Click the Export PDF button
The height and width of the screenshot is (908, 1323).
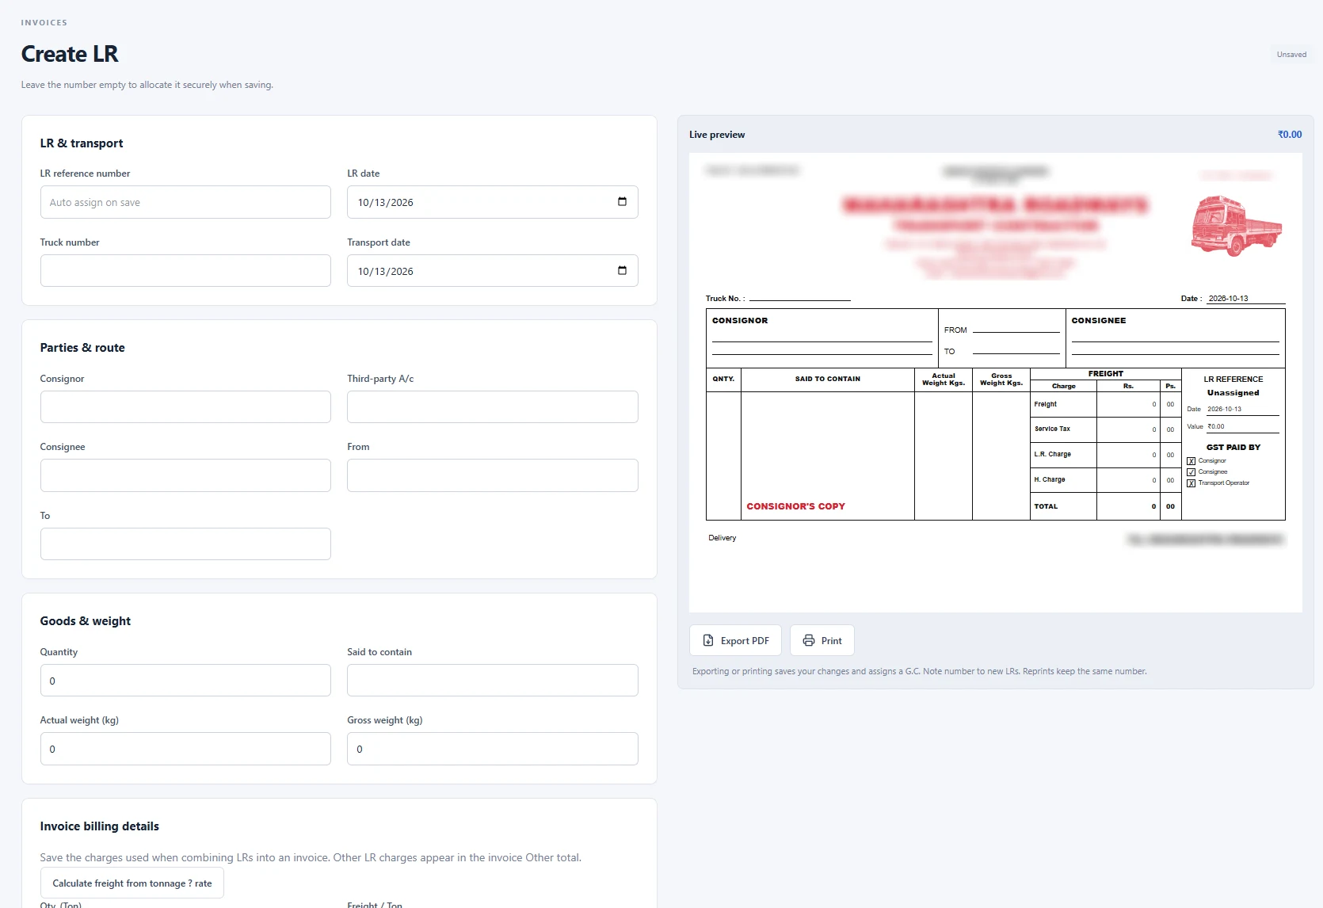[735, 640]
